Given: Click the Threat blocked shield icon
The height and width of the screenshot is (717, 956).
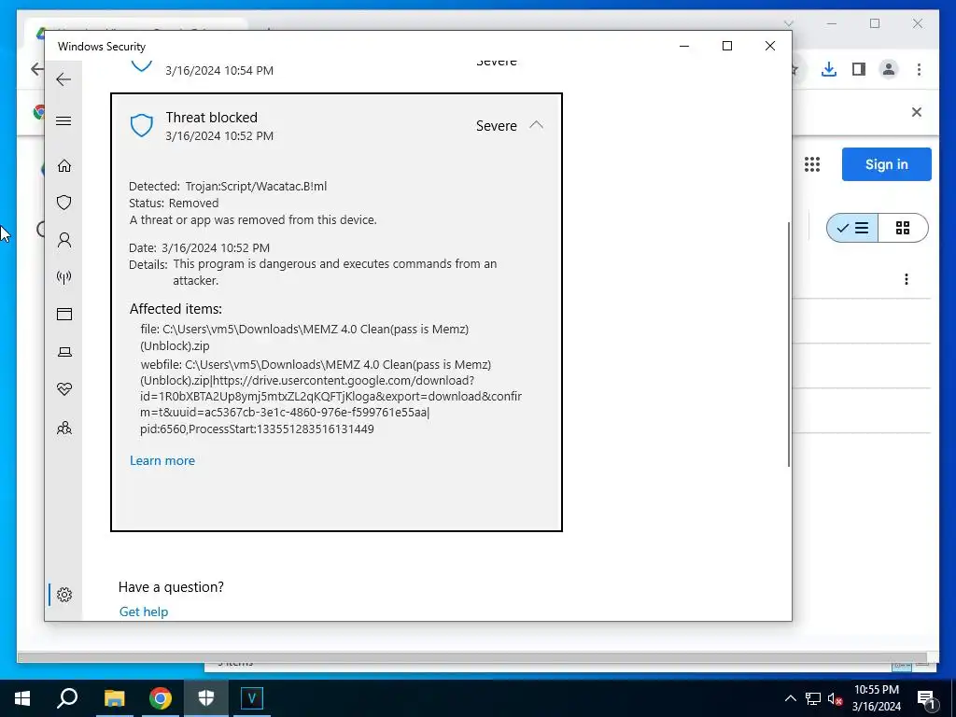Looking at the screenshot, I should point(142,126).
